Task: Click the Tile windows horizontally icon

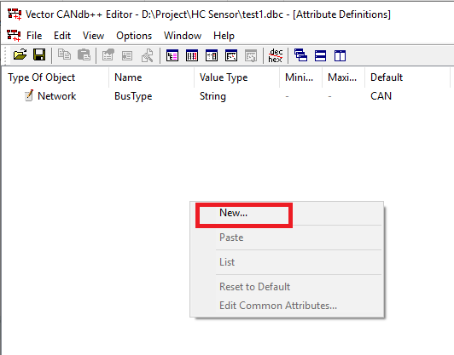Action: [x=320, y=55]
